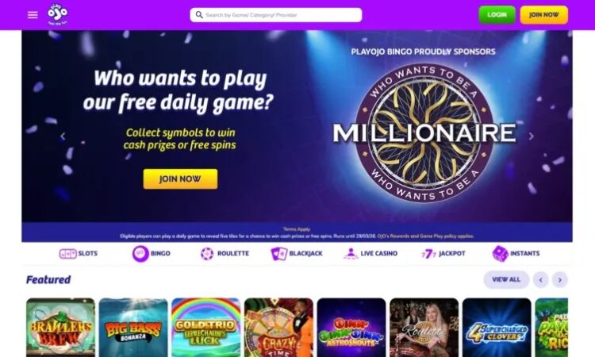Click the header Join Now button
This screenshot has height=357, width=595.
pyautogui.click(x=543, y=15)
